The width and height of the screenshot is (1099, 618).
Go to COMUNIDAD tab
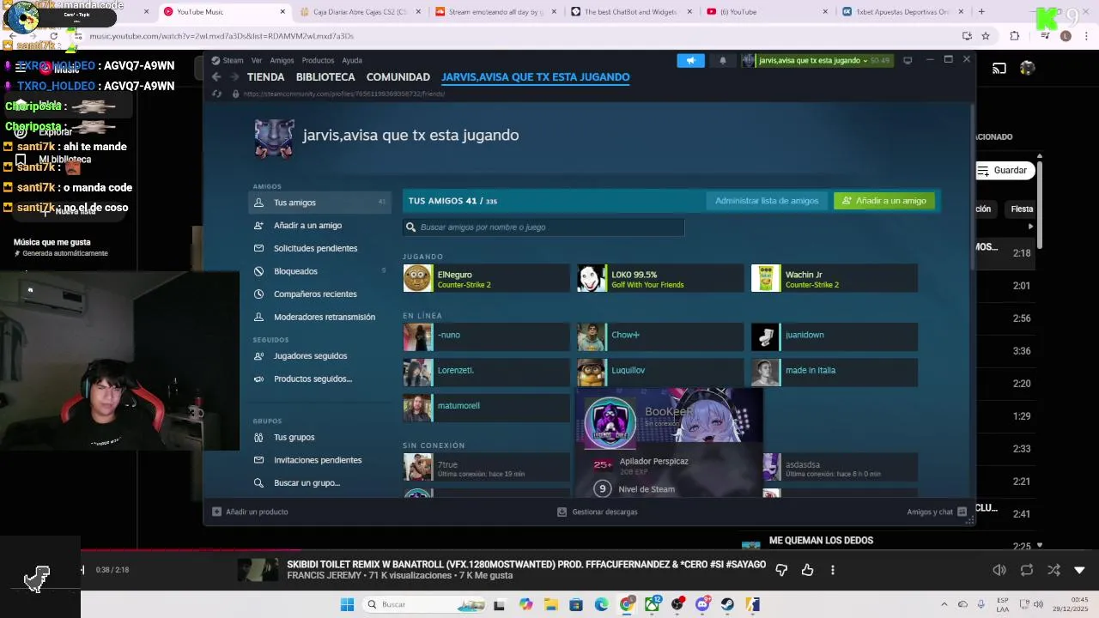coord(398,77)
